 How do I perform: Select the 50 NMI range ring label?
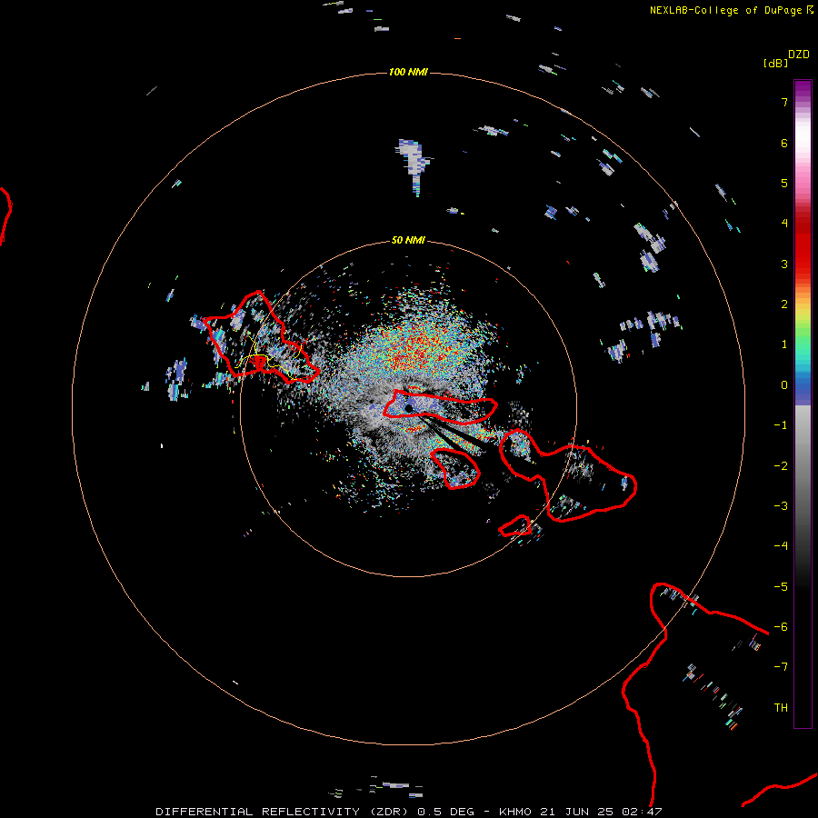tap(408, 240)
